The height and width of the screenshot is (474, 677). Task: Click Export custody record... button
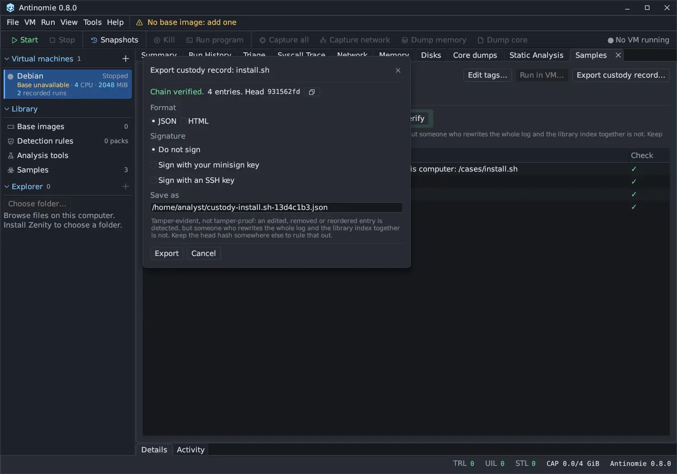[621, 75]
